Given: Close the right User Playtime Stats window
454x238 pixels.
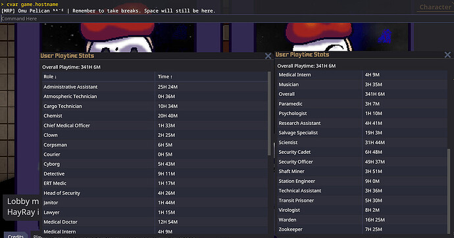Looking at the screenshot, I should point(447,55).
